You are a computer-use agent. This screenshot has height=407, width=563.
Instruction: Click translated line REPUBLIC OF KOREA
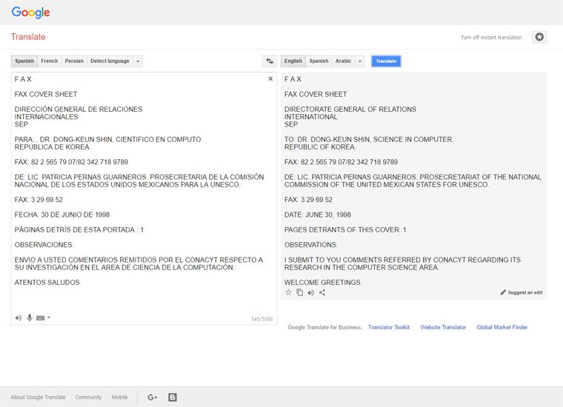tap(320, 147)
